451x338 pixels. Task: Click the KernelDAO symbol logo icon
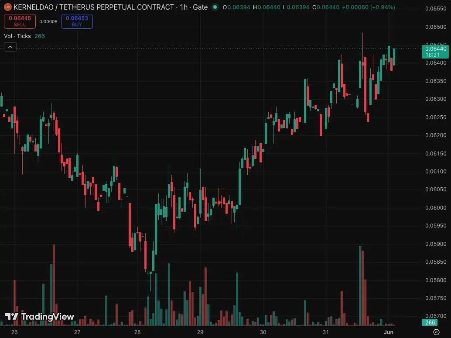pyautogui.click(x=8, y=7)
